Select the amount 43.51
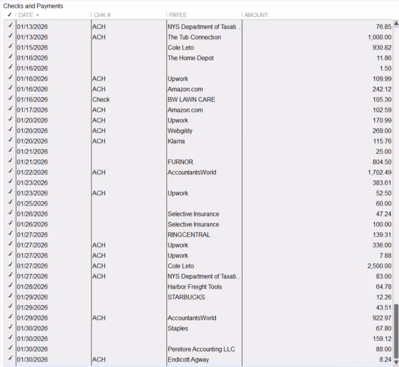Image resolution: width=399 pixels, height=367 pixels. pyautogui.click(x=384, y=308)
